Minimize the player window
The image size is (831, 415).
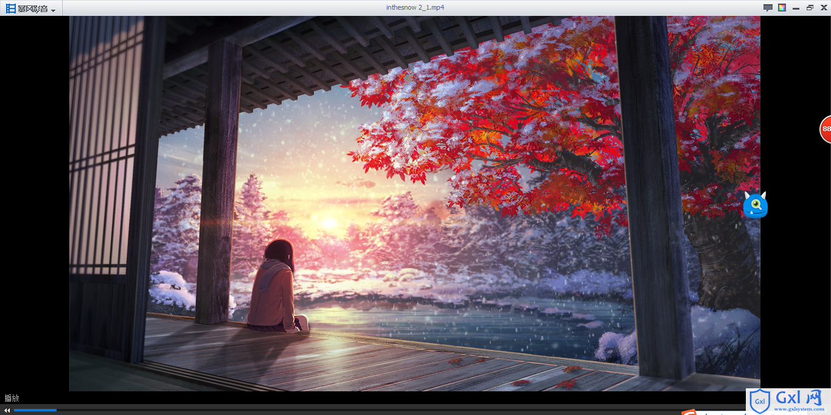point(796,8)
